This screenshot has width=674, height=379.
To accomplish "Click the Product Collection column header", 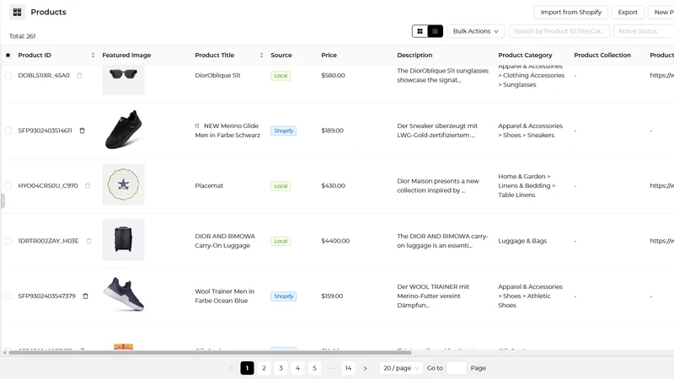I will coord(602,55).
